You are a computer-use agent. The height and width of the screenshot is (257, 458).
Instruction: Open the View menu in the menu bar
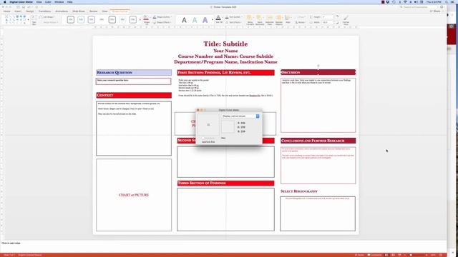click(39, 1)
